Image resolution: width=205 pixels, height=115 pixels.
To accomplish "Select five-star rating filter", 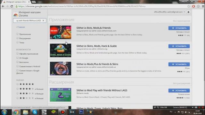I will tap(17, 84).
